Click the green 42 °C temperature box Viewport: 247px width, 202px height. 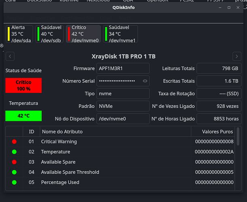[x=23, y=116]
